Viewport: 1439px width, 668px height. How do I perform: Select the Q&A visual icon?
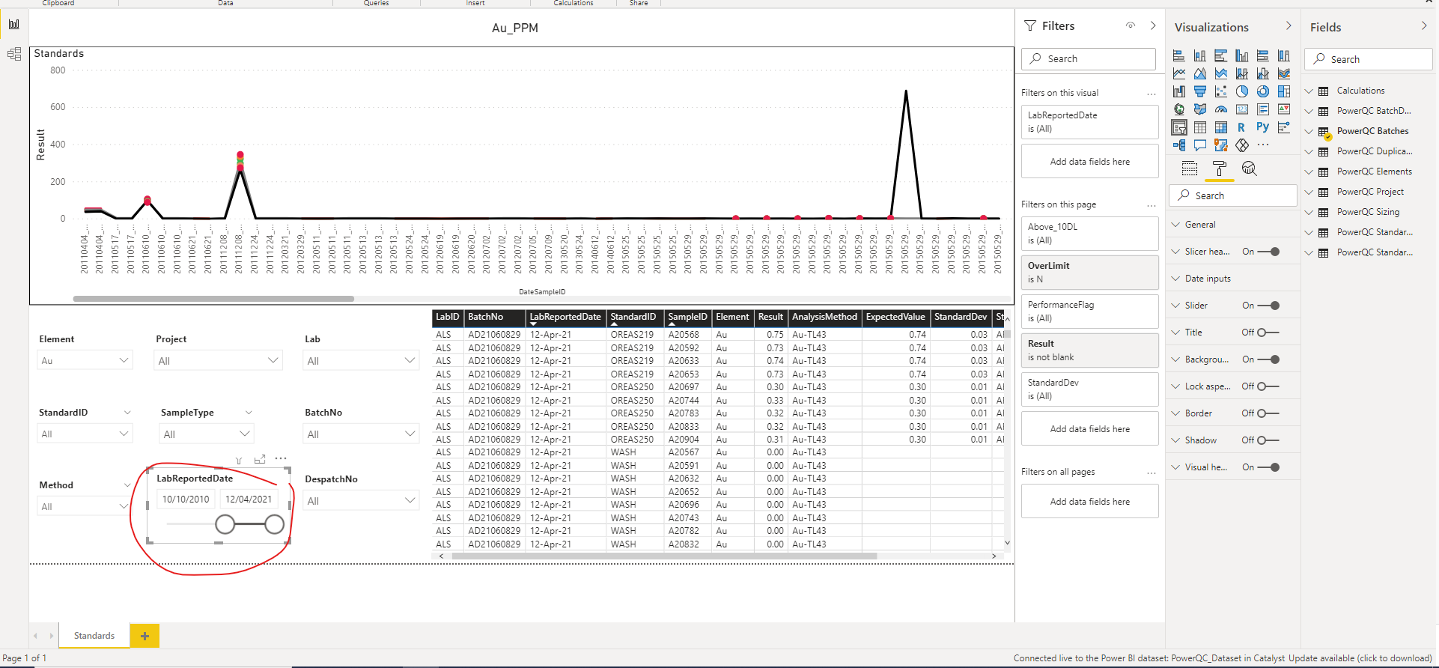click(x=1200, y=145)
